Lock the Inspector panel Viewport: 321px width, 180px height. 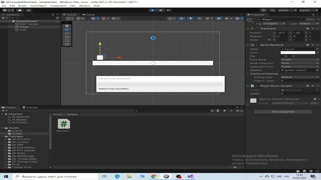tap(313, 14)
